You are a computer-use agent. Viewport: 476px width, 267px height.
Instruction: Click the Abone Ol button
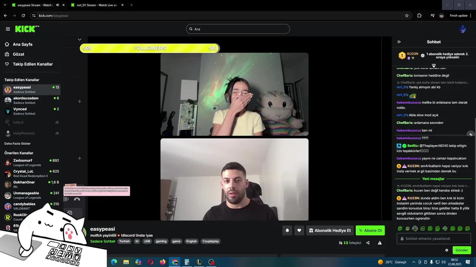pyautogui.click(x=370, y=230)
